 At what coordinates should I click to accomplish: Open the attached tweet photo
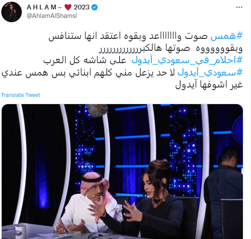(x=122, y=172)
